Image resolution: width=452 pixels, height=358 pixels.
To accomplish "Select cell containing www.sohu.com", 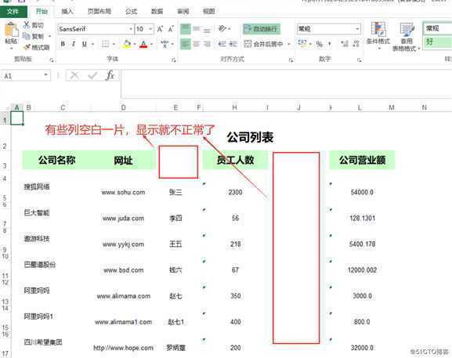I will (123, 192).
